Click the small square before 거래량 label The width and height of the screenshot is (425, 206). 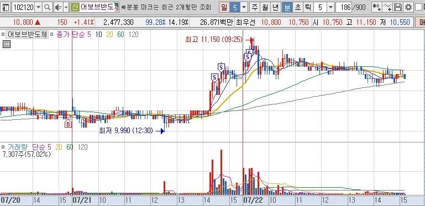click(3, 147)
